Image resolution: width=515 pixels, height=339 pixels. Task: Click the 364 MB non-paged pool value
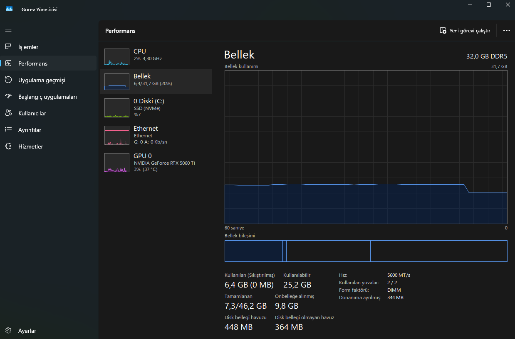[289, 327]
